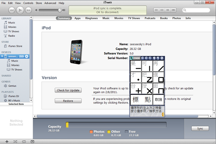Image resolution: width=216 pixels, height=144 pixels.
Task: Open the Help menu
Action: pos(62,3)
